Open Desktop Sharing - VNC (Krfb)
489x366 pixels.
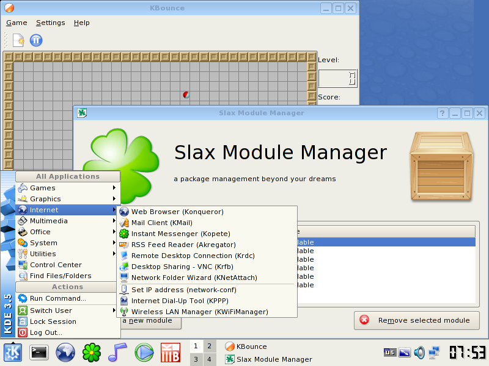(x=207, y=267)
